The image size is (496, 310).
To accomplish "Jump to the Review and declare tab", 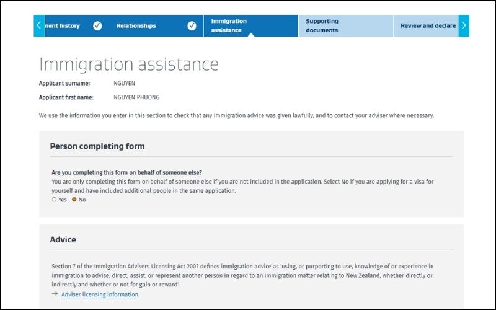I will [x=428, y=25].
